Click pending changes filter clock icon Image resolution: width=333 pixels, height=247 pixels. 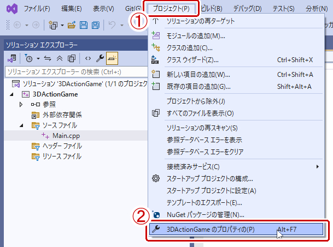point(28,58)
